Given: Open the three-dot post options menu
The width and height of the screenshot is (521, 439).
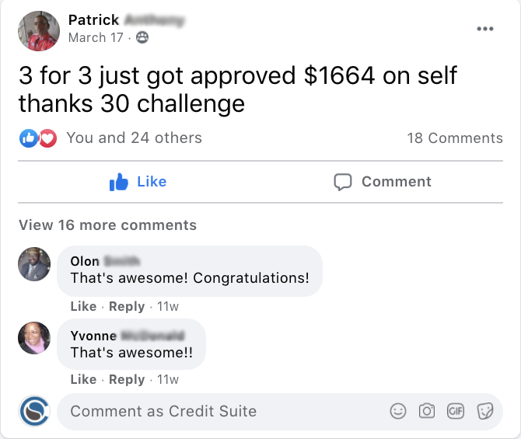Looking at the screenshot, I should click(x=485, y=29).
